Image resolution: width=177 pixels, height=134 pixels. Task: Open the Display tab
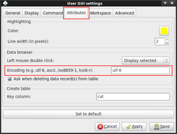(32, 13)
